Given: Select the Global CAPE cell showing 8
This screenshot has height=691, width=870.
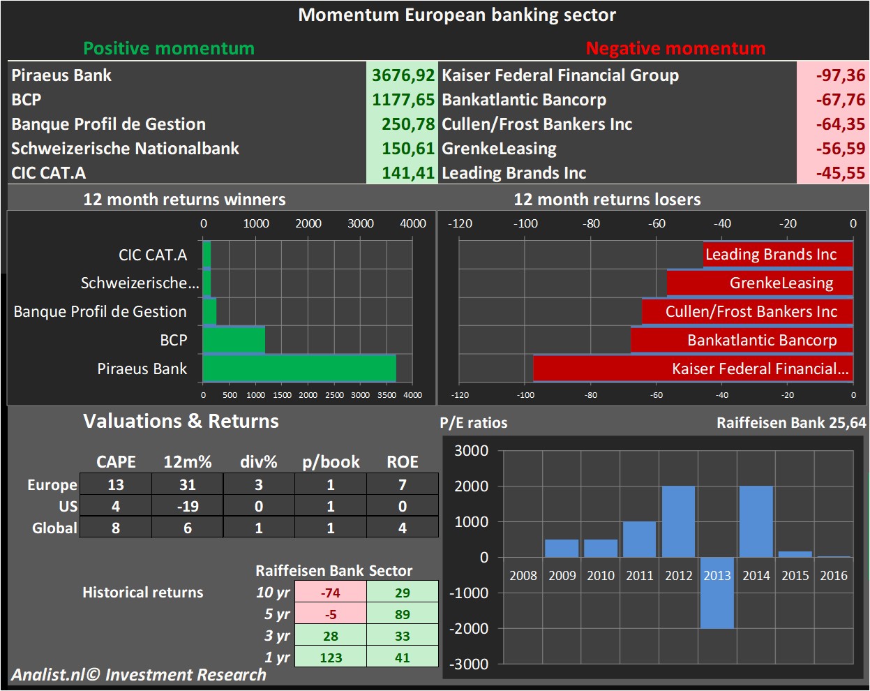Looking at the screenshot, I should 116,528.
